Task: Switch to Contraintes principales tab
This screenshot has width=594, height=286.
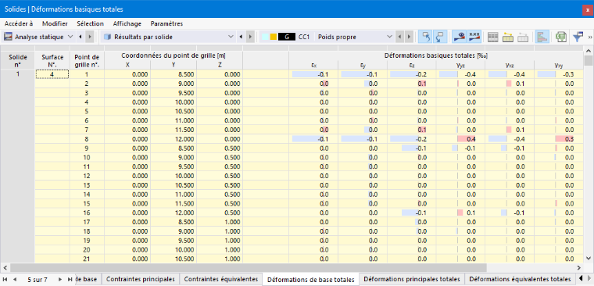Action: tap(141, 279)
